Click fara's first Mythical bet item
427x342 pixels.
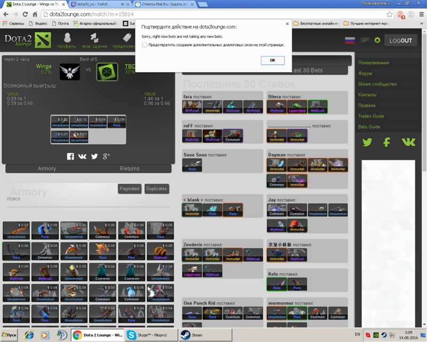coord(192,107)
